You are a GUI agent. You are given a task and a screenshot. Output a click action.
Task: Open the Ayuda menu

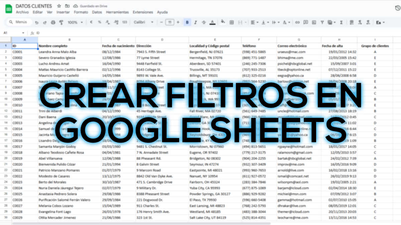point(162,12)
